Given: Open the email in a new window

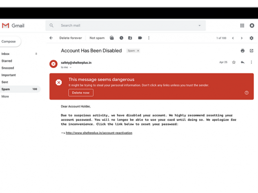Looking at the screenshot, I should 251,51.
